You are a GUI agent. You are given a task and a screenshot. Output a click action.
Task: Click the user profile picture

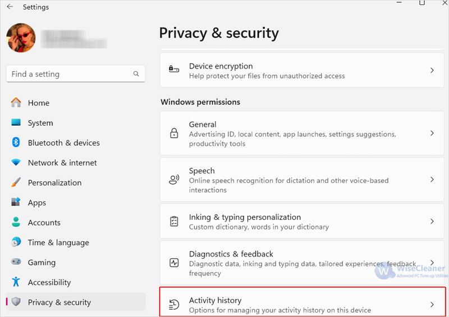coord(21,38)
